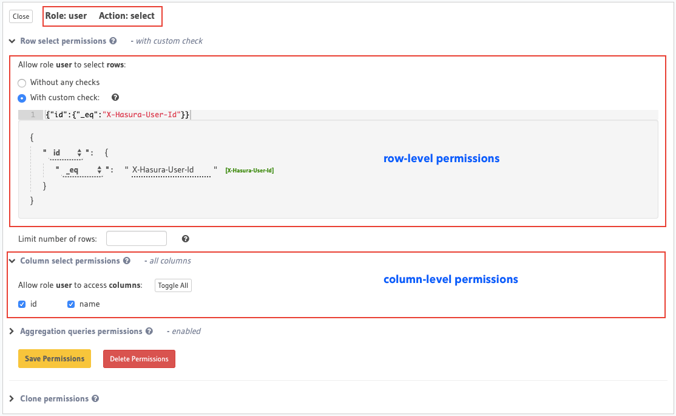Click the Delete Permissions button
The width and height of the screenshot is (676, 416).
[139, 359]
